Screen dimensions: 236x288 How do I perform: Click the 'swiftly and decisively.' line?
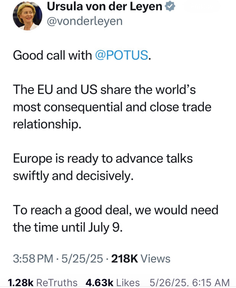(73, 176)
